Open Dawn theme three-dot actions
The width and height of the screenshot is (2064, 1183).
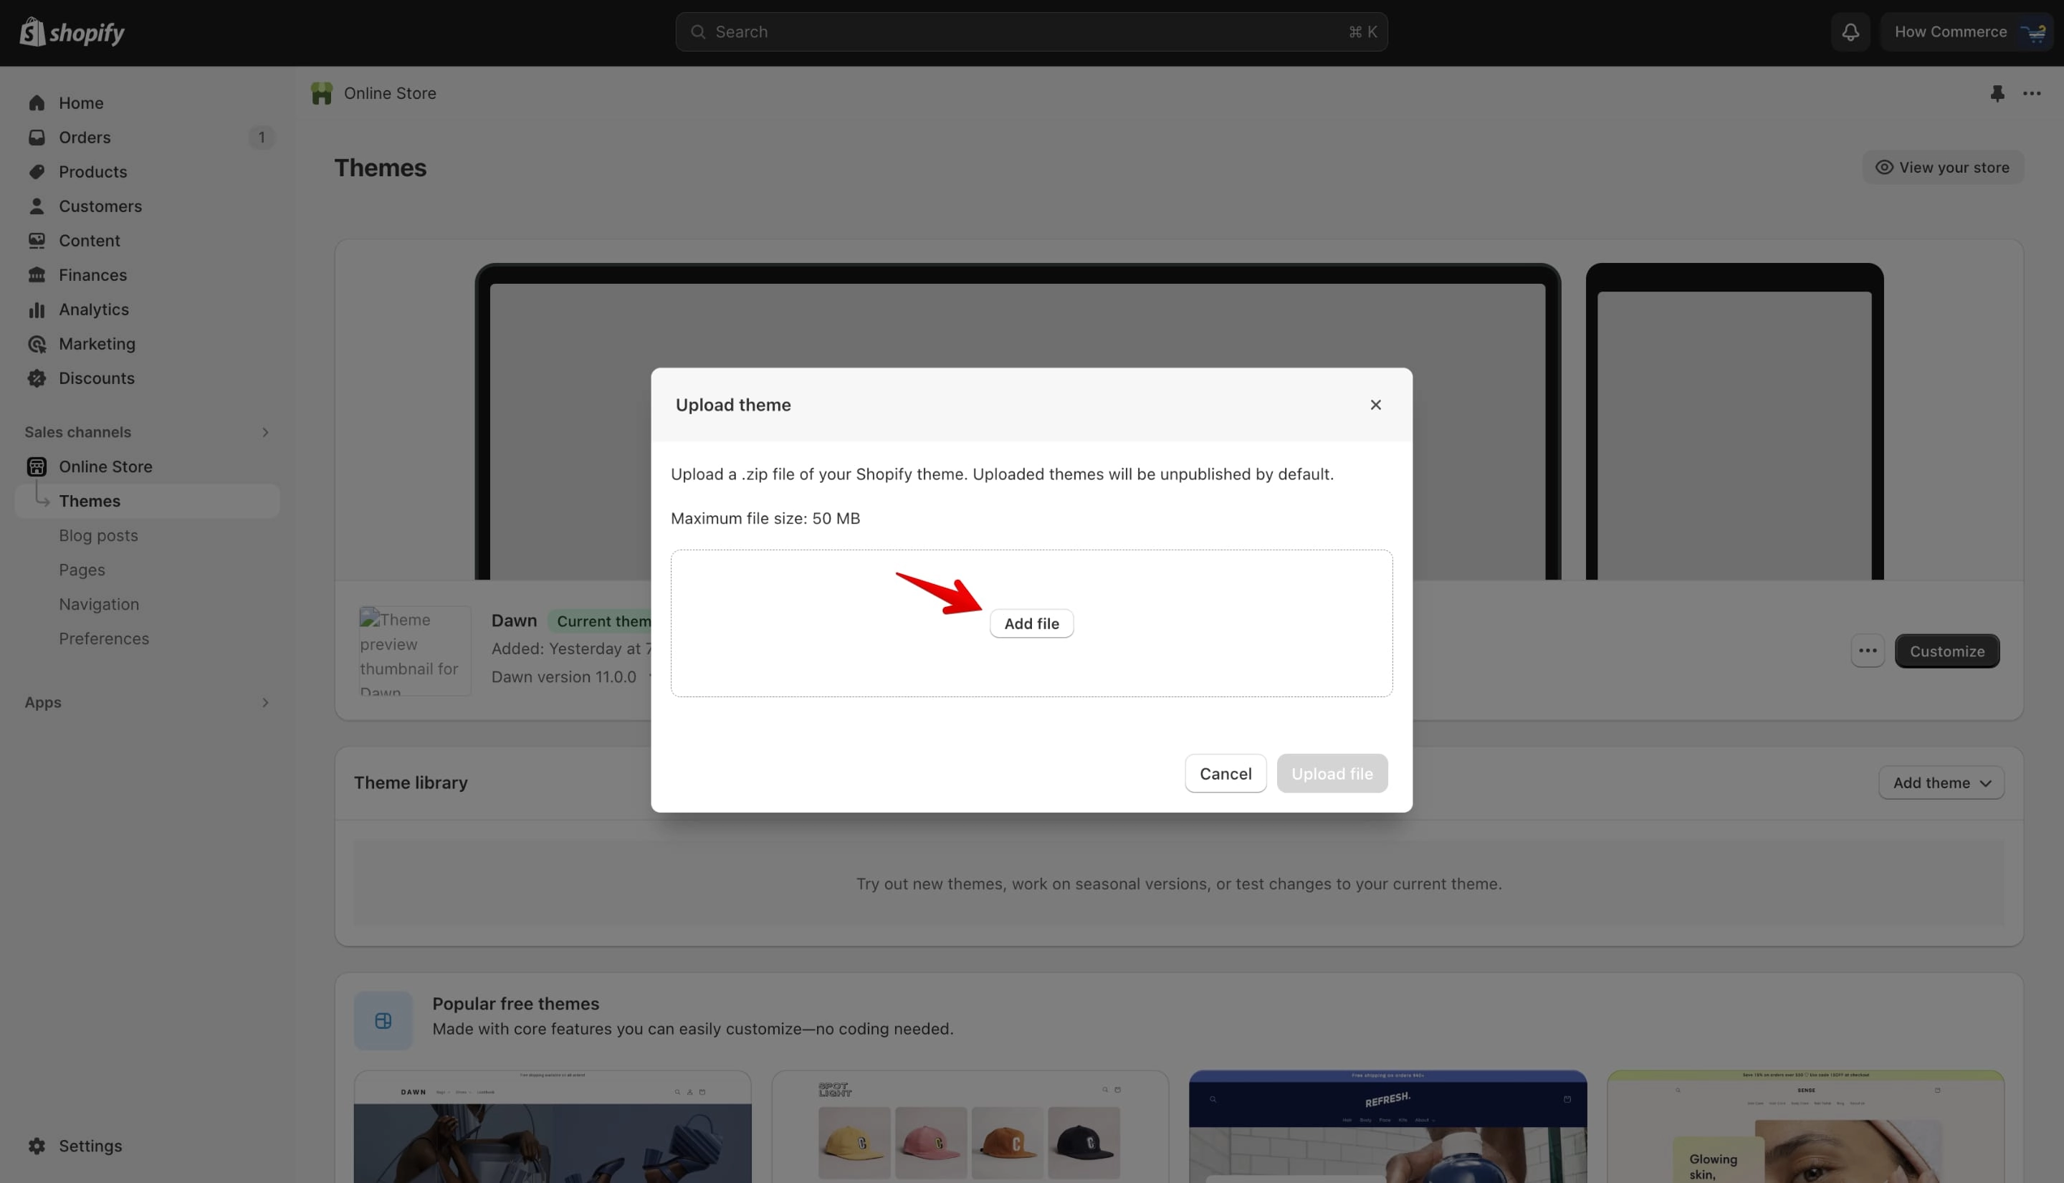click(x=1868, y=651)
